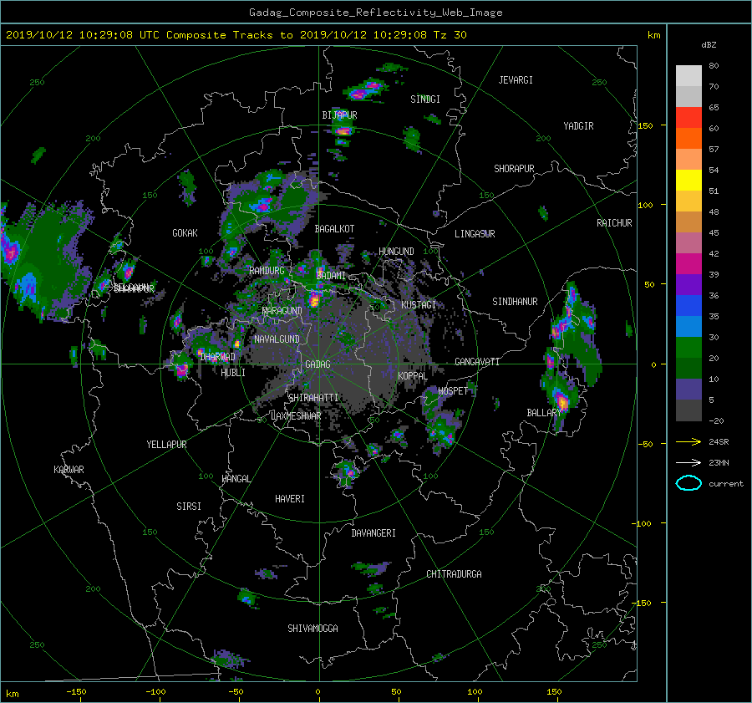Click the SINDGI city label
This screenshot has height=703, width=752.
(425, 99)
